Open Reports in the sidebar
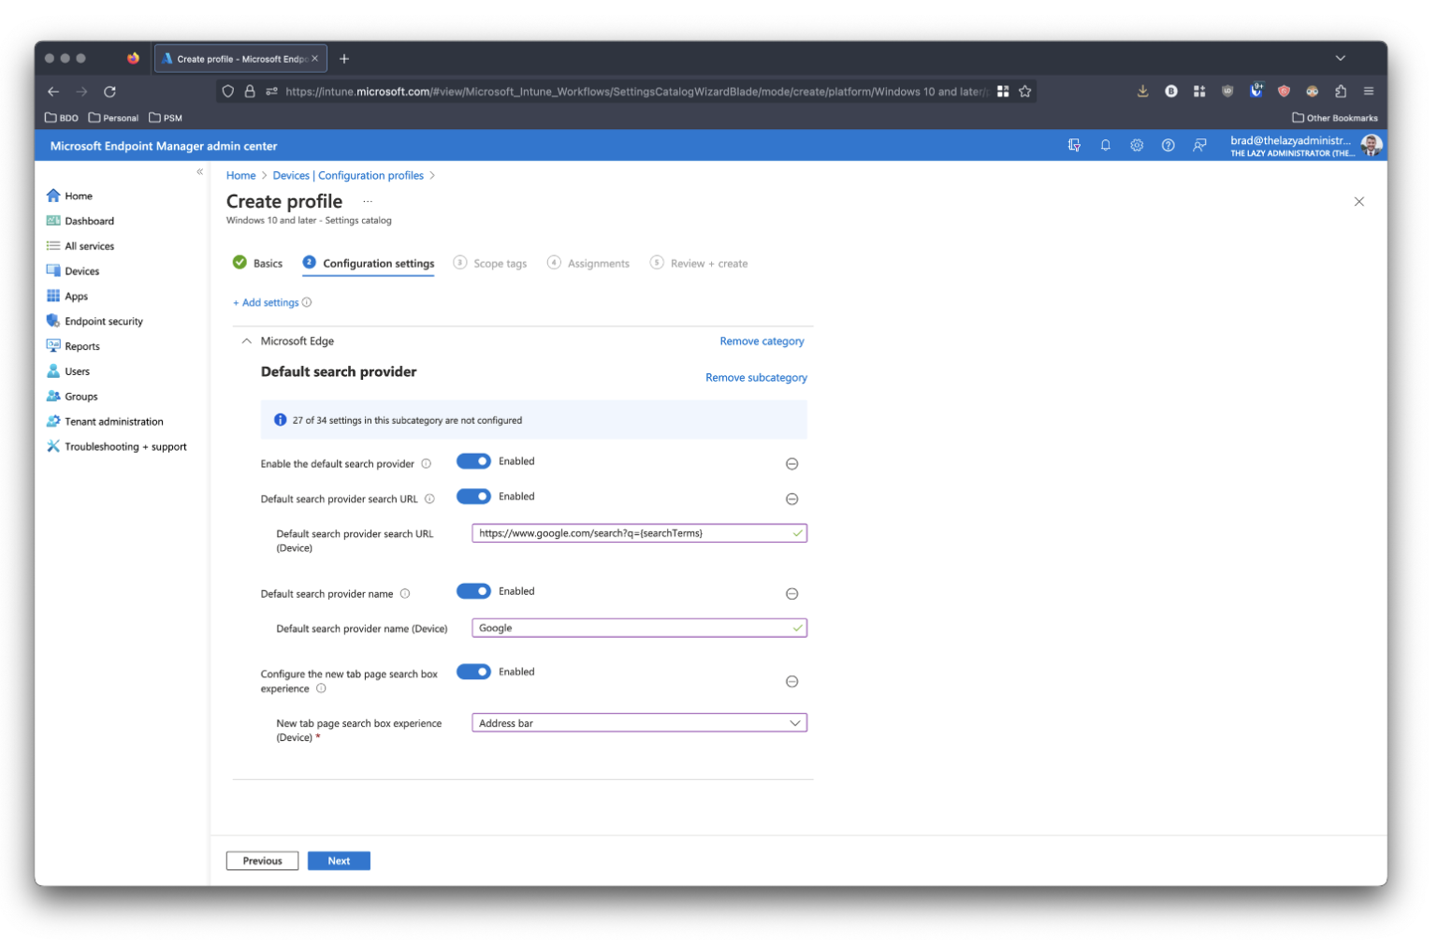This screenshot has height=942, width=1437. pos(72,347)
